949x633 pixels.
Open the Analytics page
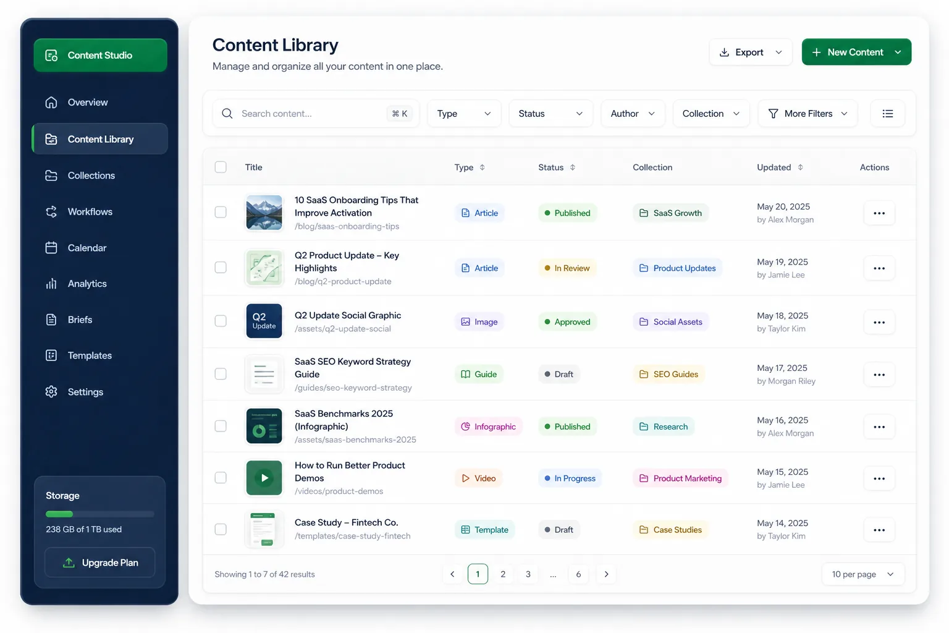[x=99, y=284]
